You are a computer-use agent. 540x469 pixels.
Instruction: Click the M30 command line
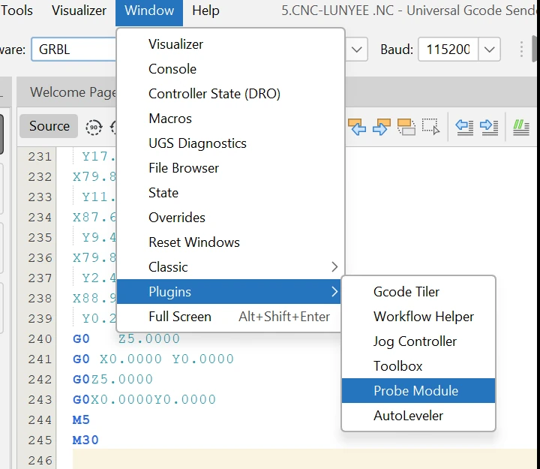[85, 440]
